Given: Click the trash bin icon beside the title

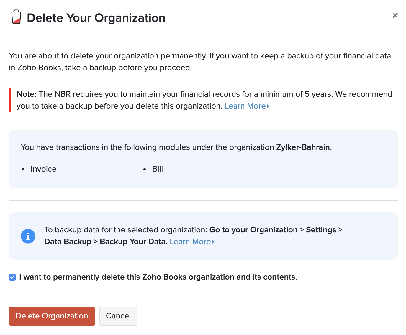Looking at the screenshot, I should pyautogui.click(x=16, y=17).
